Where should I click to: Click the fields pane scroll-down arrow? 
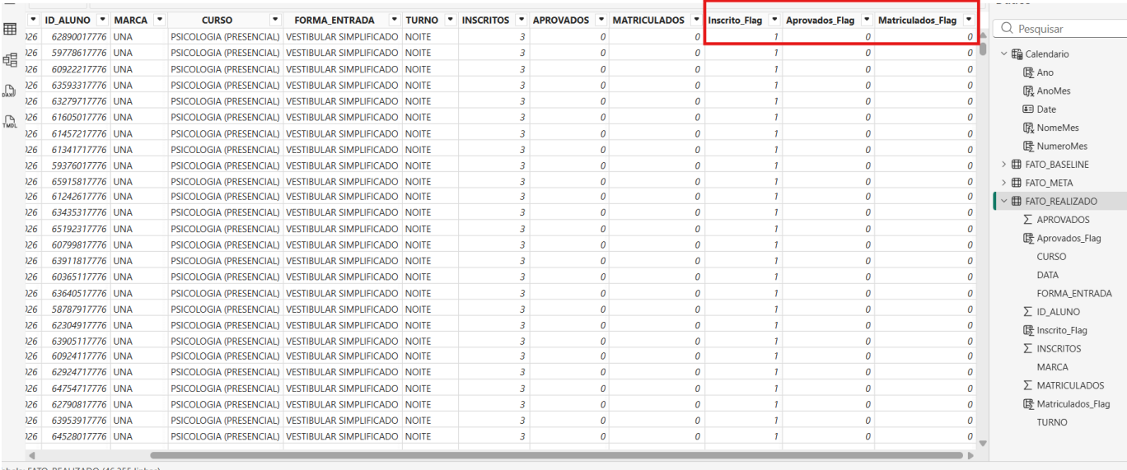click(982, 443)
